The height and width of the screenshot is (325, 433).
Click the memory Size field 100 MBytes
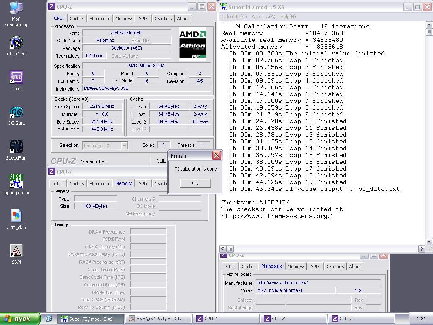(x=96, y=206)
